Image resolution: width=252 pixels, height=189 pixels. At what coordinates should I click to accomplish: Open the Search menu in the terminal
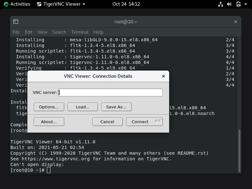pyautogui.click(x=59, y=32)
